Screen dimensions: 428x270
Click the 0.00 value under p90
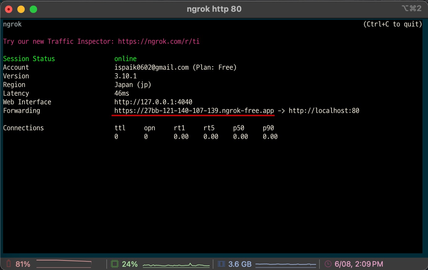[270, 137]
